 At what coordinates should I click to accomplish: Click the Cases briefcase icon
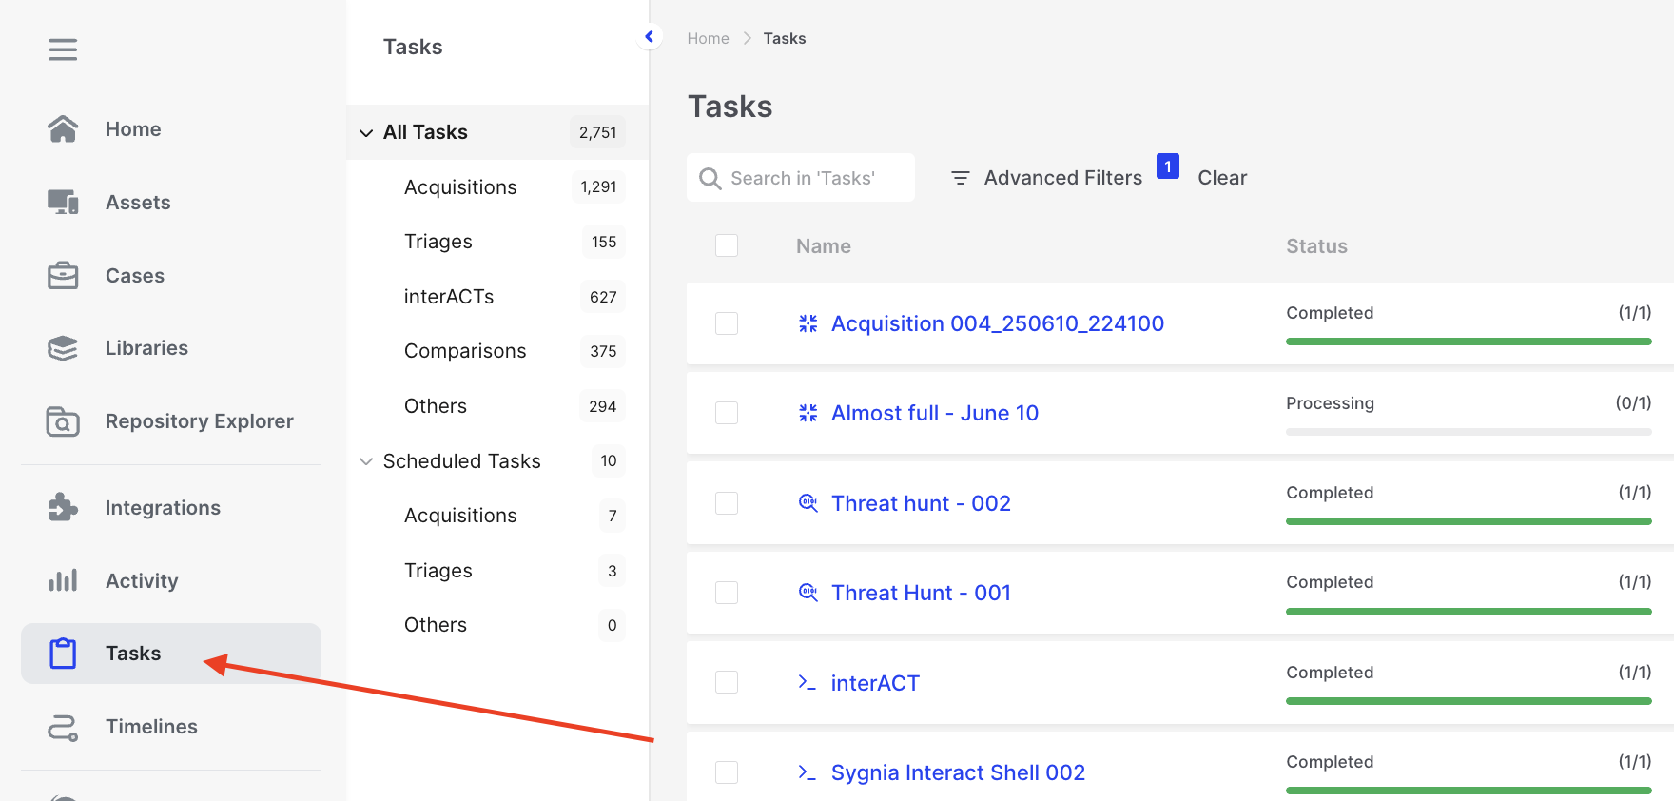click(63, 276)
